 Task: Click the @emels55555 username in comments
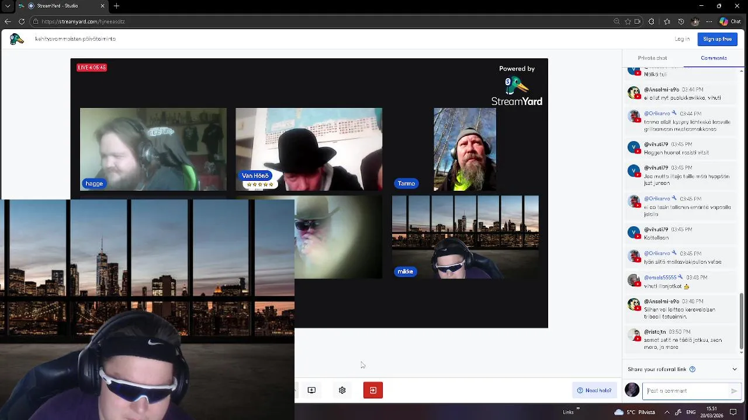tap(660, 278)
